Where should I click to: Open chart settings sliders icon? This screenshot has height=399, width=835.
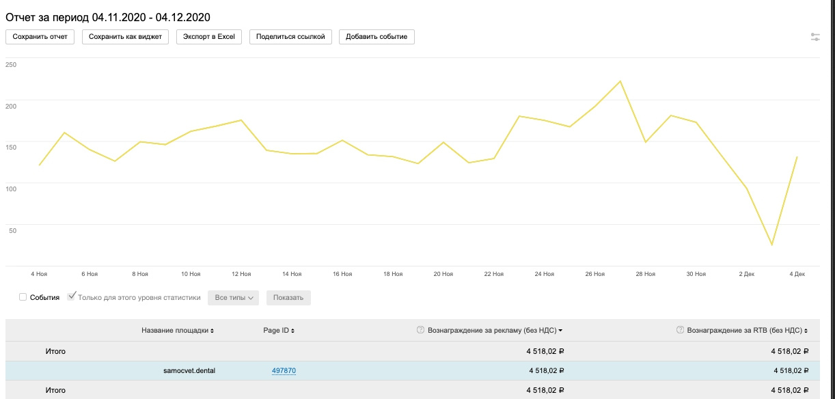point(815,37)
